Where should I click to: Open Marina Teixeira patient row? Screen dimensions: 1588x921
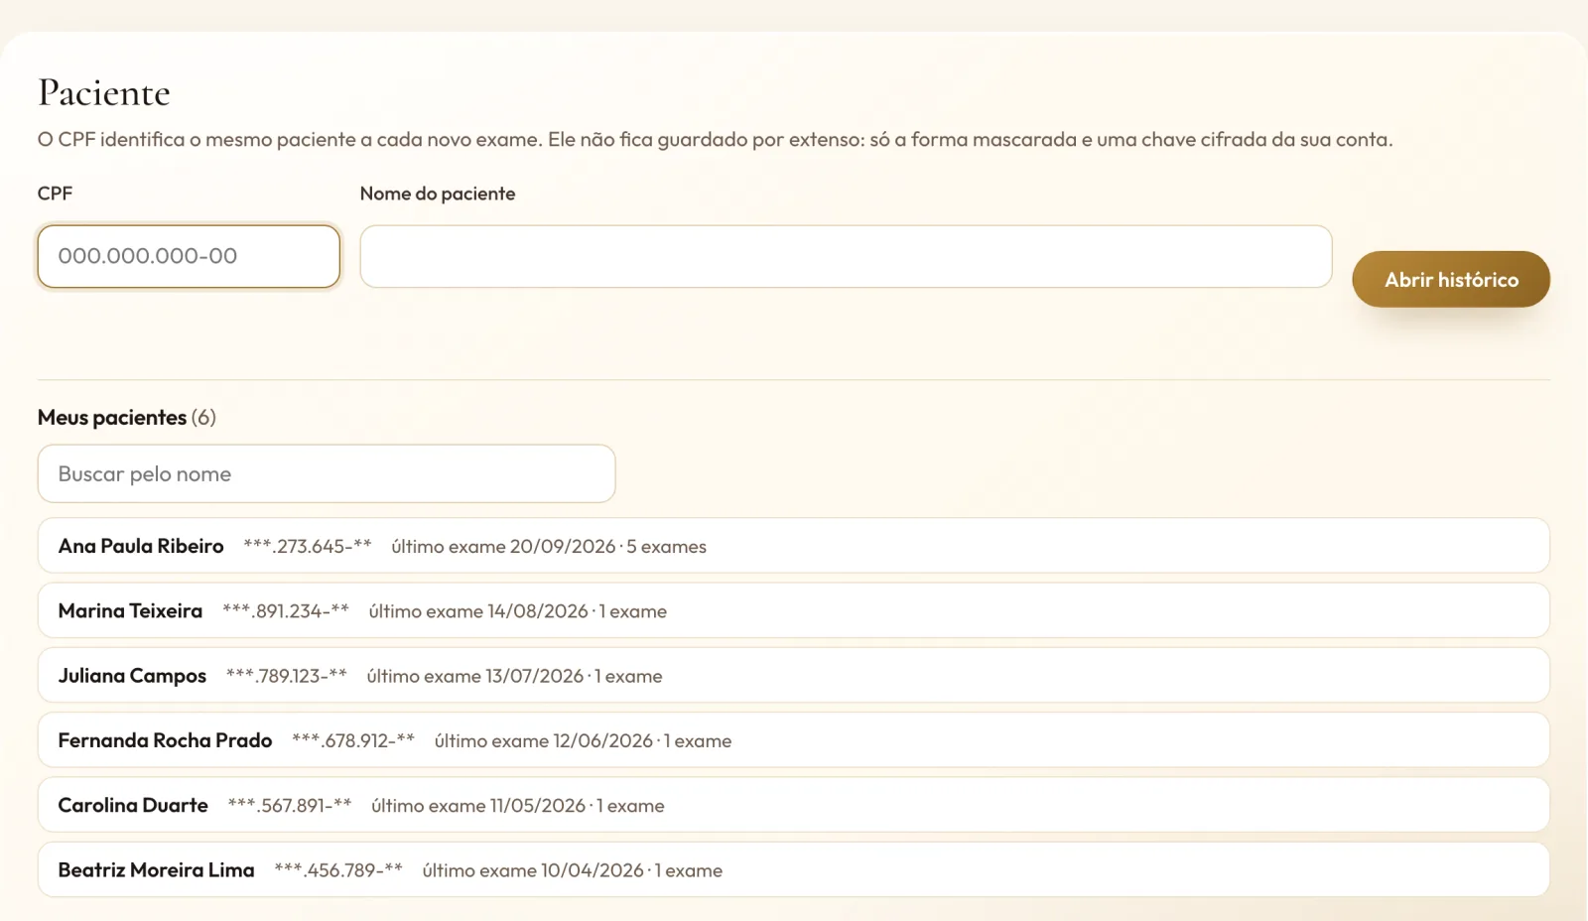point(794,610)
